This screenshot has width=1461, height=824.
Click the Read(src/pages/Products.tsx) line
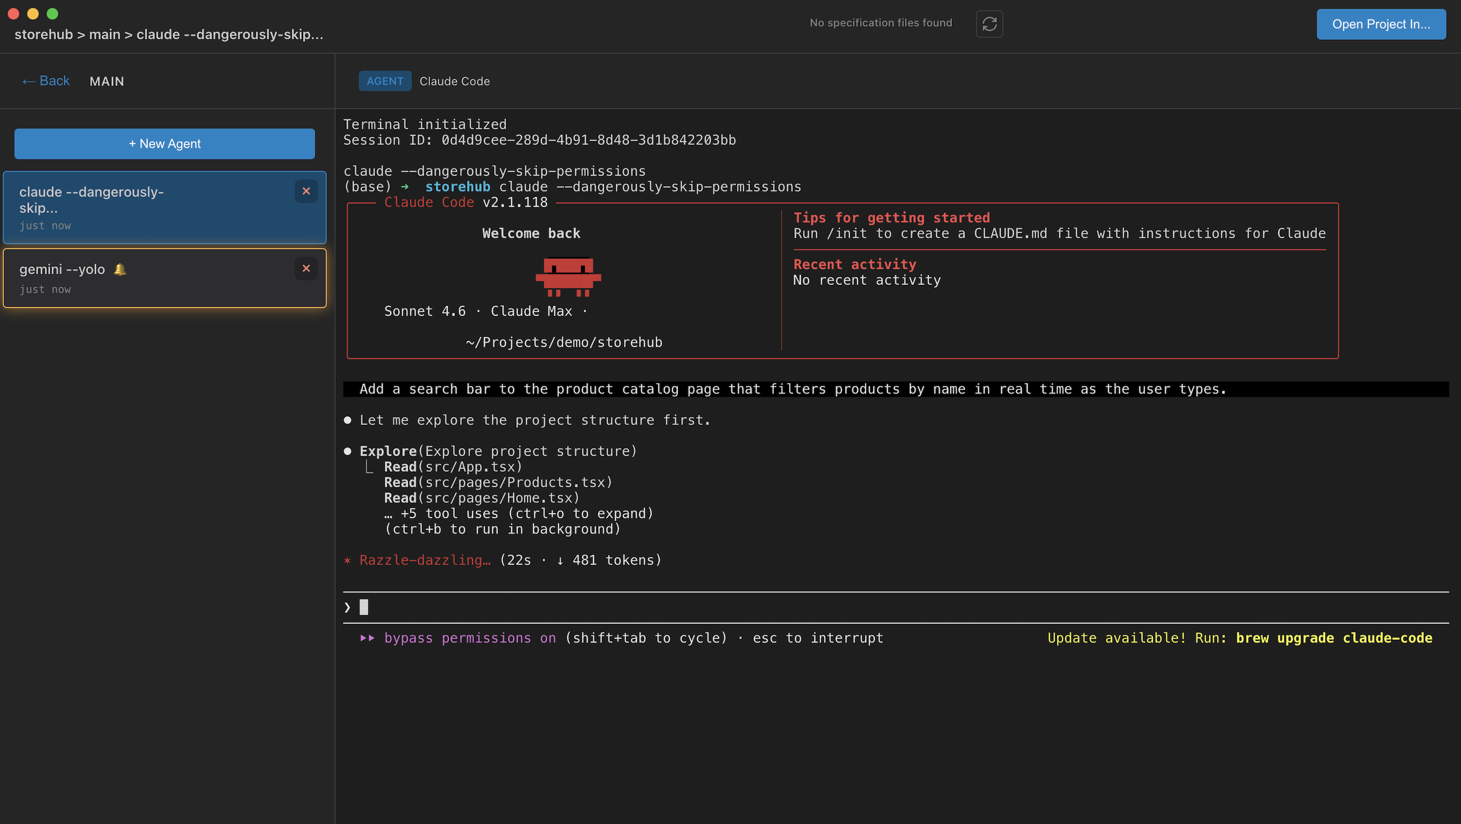(x=498, y=482)
